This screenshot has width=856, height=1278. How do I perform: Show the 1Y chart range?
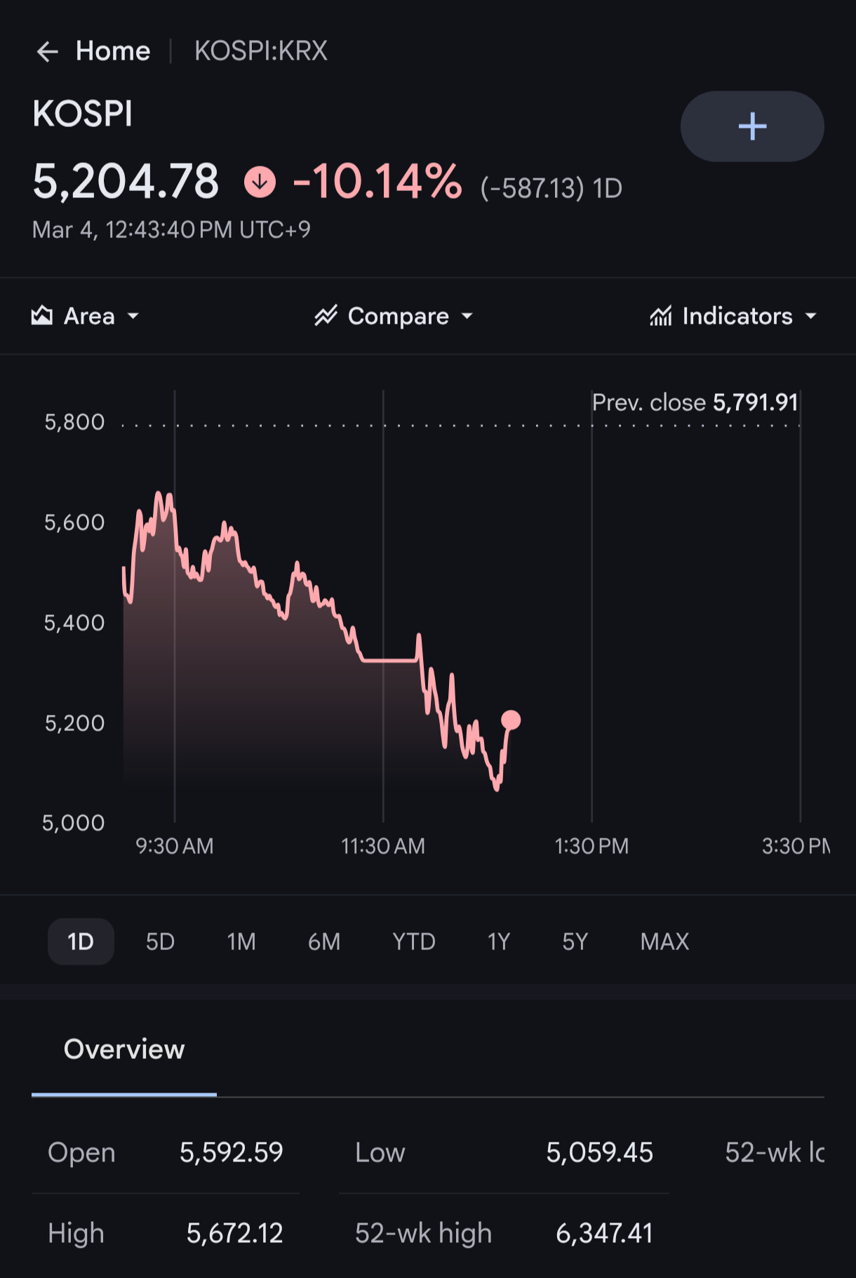(x=499, y=942)
